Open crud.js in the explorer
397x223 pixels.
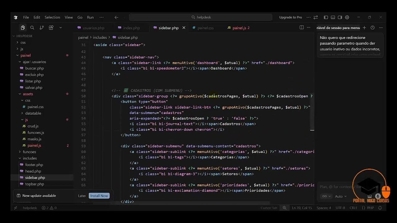(x=33, y=126)
